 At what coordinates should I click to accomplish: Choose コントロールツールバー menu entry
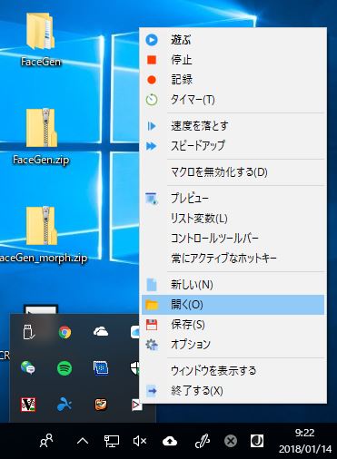[233, 239]
